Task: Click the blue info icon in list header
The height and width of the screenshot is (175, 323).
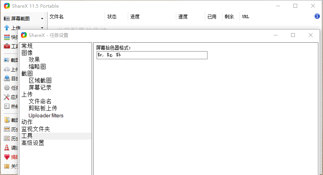Action: pyautogui.click(x=317, y=17)
